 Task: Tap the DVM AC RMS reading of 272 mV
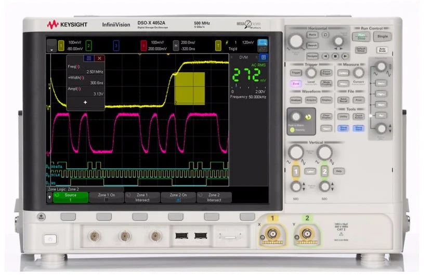click(x=249, y=75)
